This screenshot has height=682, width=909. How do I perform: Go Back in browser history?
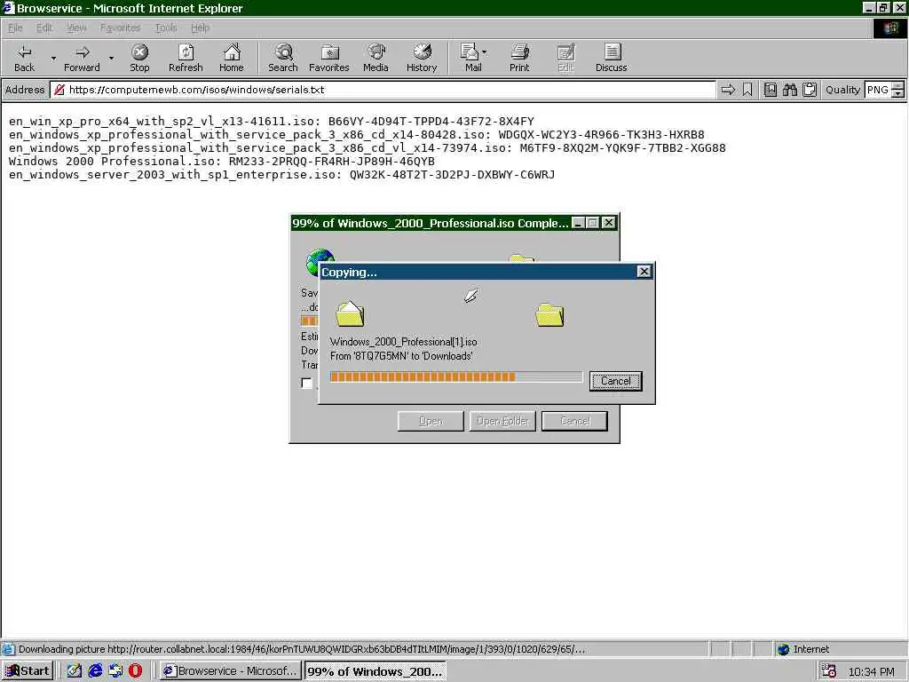tap(24, 58)
